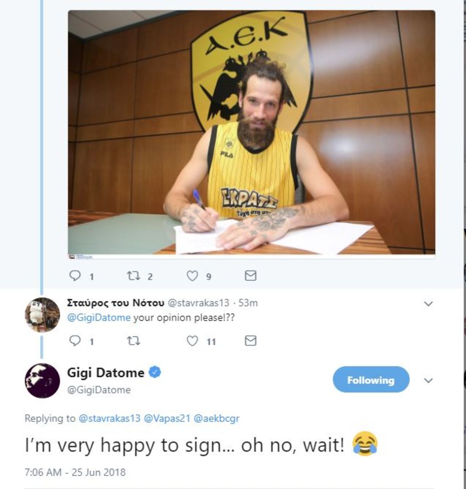Open Gigi Datome's profile name
466x489 pixels.
106,373
